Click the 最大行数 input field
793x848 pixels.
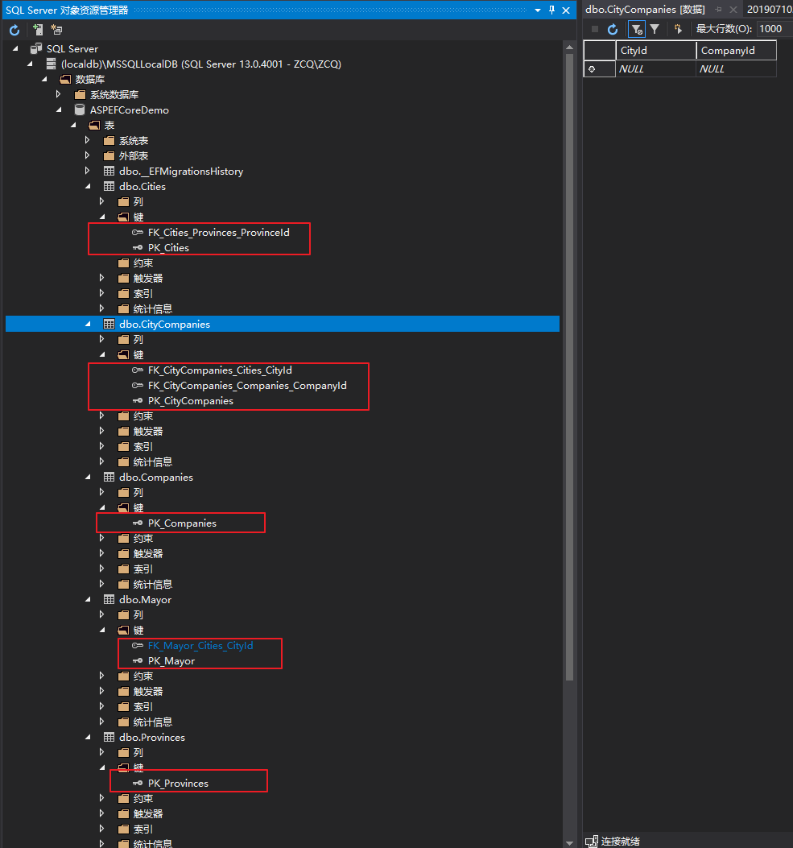[x=774, y=29]
